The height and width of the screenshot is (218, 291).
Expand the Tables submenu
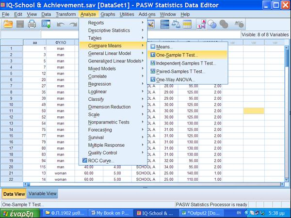113,38
